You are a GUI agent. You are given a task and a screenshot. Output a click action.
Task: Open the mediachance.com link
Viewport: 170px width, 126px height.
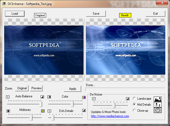coord(110,116)
